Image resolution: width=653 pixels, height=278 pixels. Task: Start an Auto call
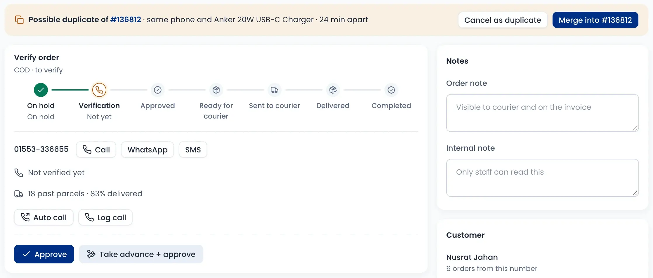(x=44, y=217)
